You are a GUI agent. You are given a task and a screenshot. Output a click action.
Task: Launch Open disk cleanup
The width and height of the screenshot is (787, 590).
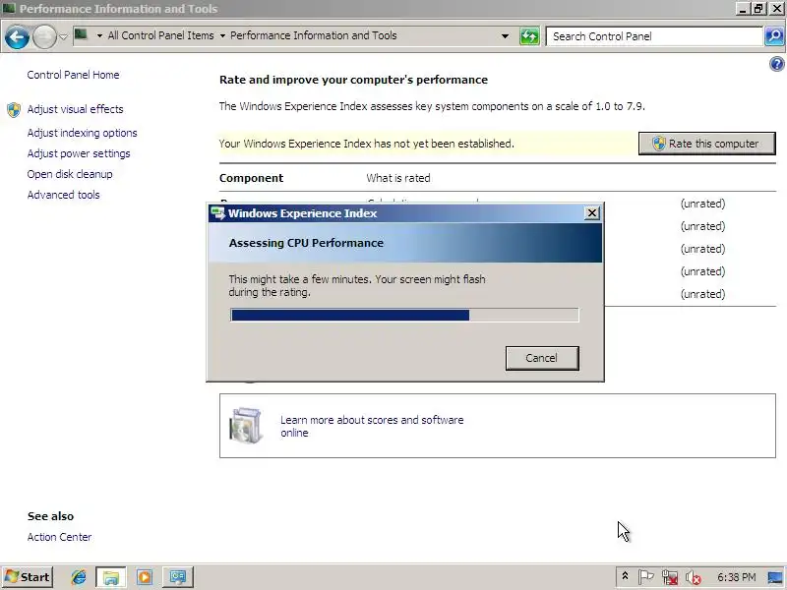coord(70,174)
